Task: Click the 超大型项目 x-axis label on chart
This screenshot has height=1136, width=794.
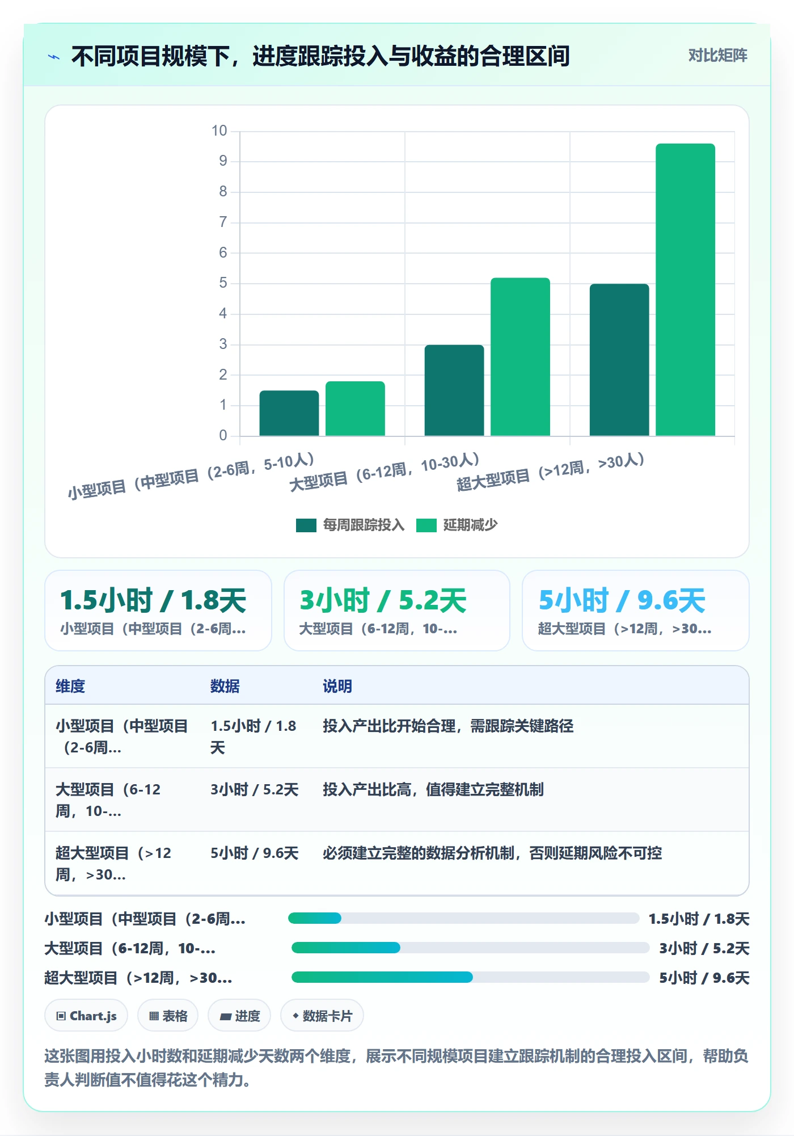Action: click(550, 472)
